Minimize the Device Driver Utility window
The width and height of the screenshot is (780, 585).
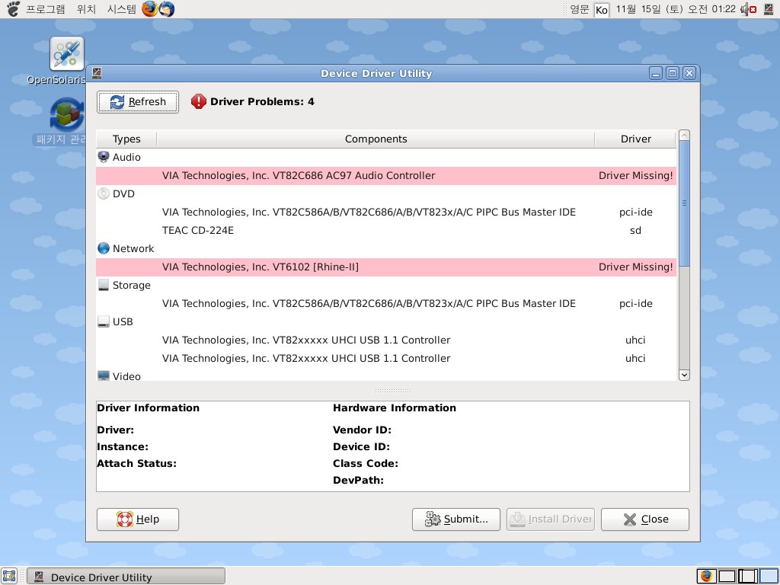(x=656, y=74)
